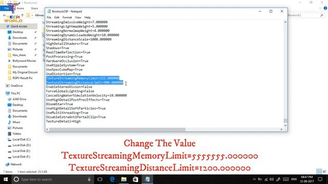This screenshot has height=184, width=328.
Task: Expand Explorer ribbon chevron
Action: 320,8
